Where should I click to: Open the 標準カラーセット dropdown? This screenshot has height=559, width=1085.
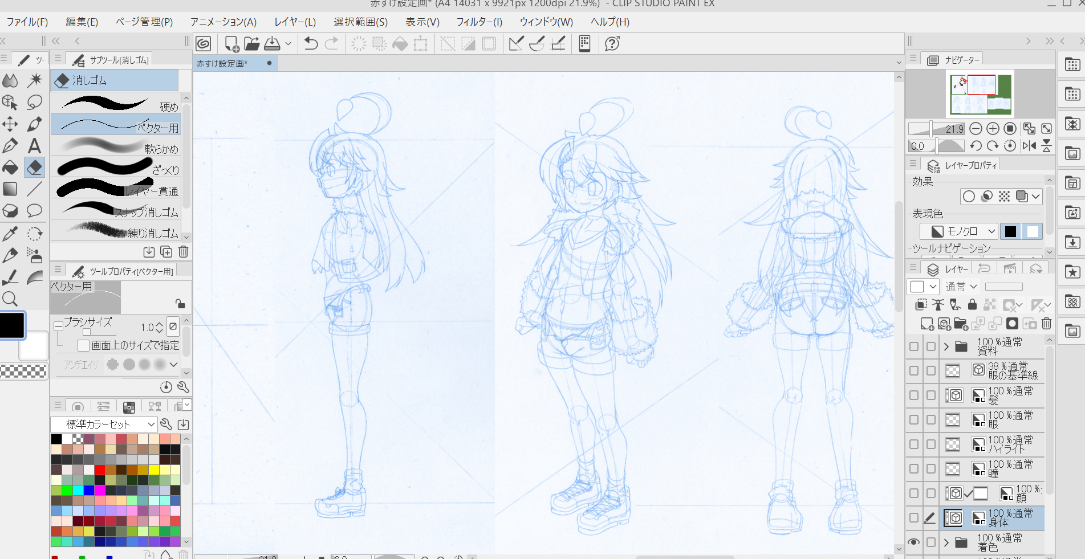point(104,425)
